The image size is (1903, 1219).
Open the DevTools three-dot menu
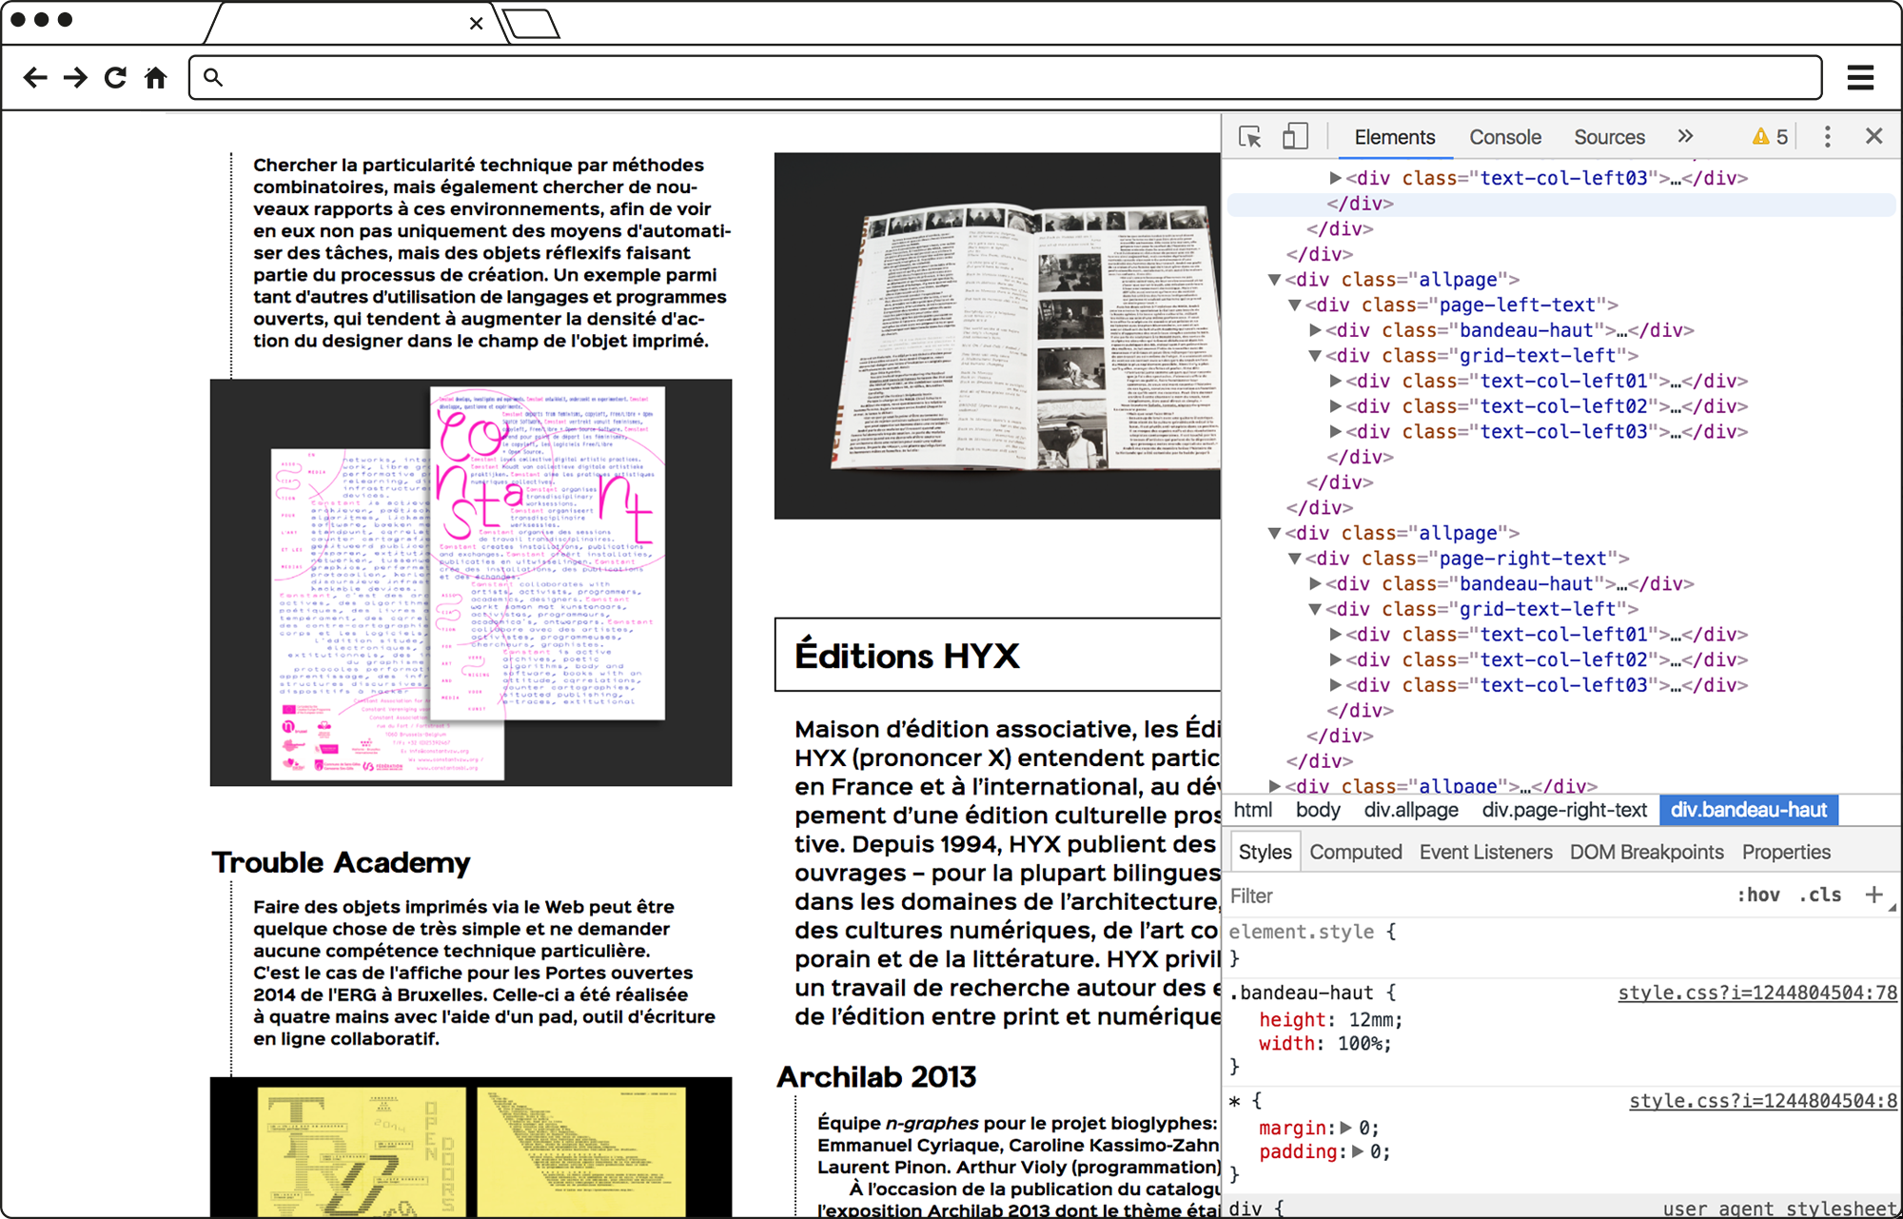[1827, 137]
